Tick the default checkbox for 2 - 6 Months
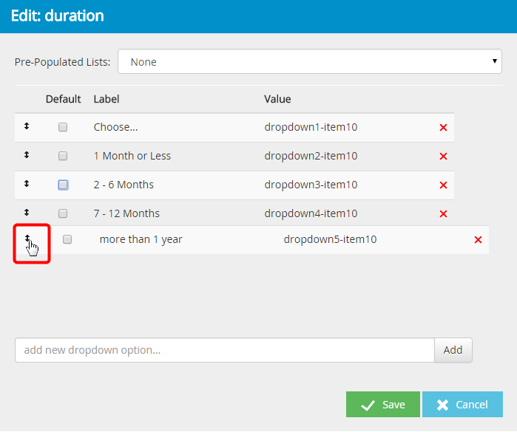 coord(63,185)
